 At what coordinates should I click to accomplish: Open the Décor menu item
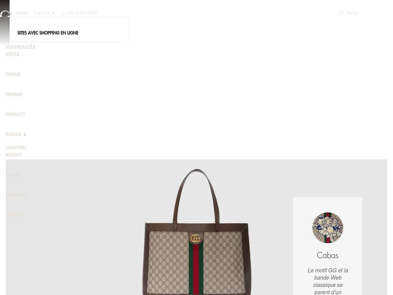13,175
